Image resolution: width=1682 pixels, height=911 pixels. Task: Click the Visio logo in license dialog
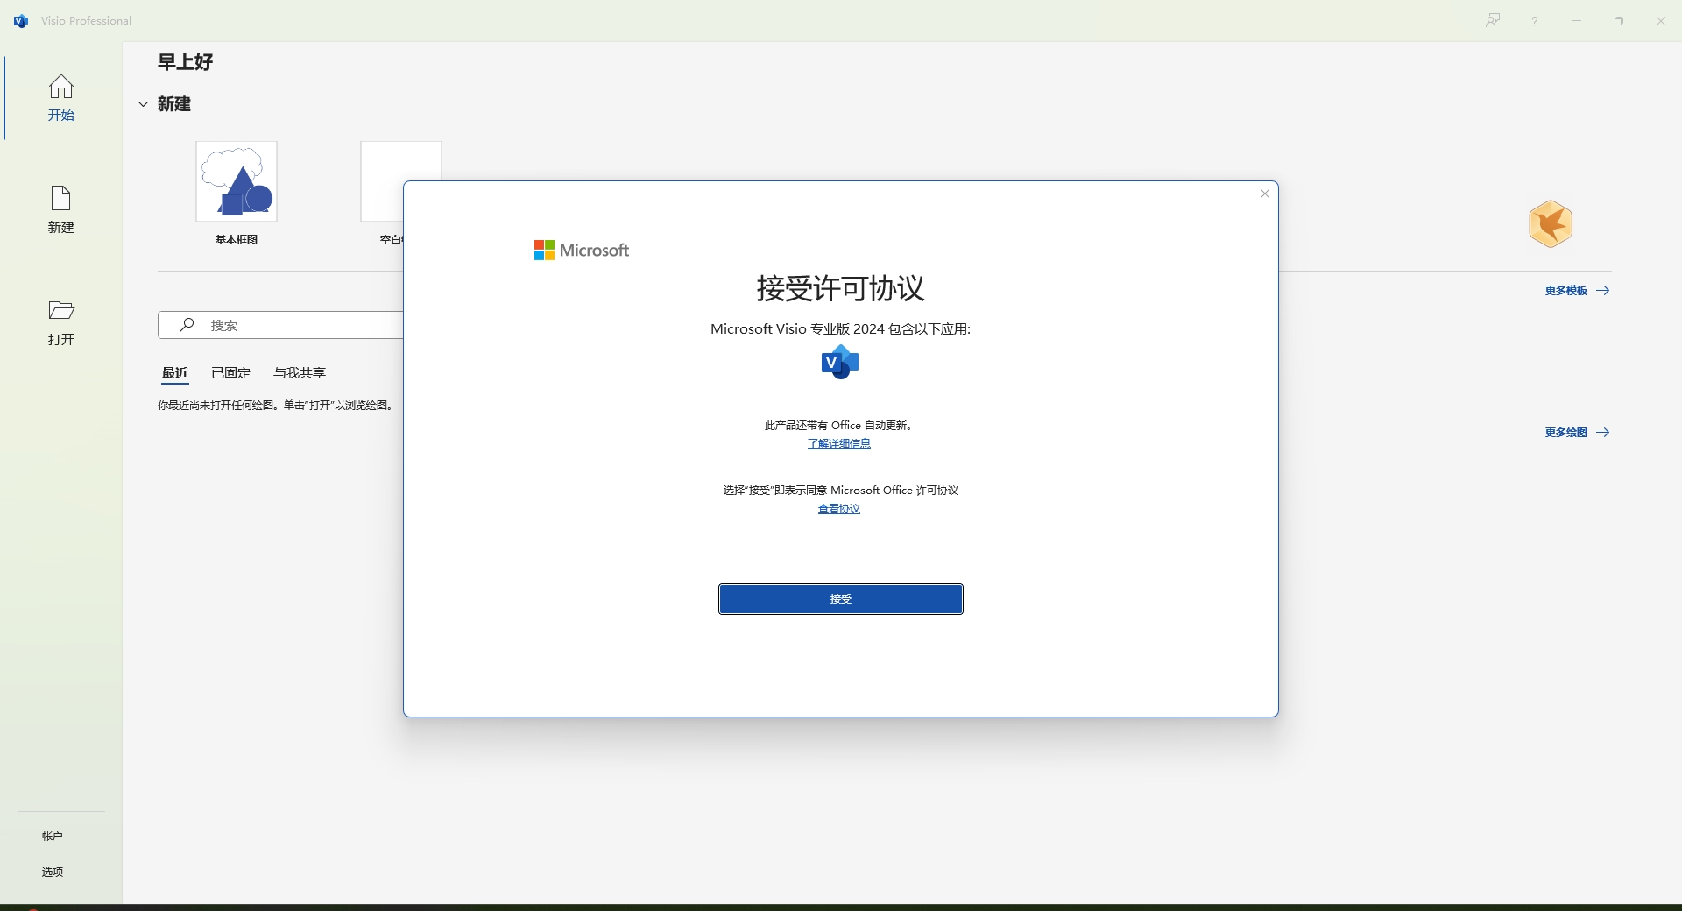coord(840,362)
